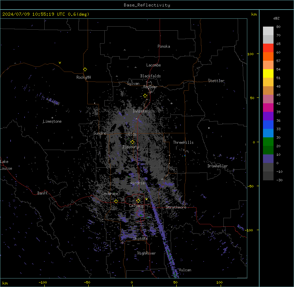Click the yellow V marker northwest of RockyMH
Image resolution: width=294 pixels, height=287 pixels.
(60, 63)
